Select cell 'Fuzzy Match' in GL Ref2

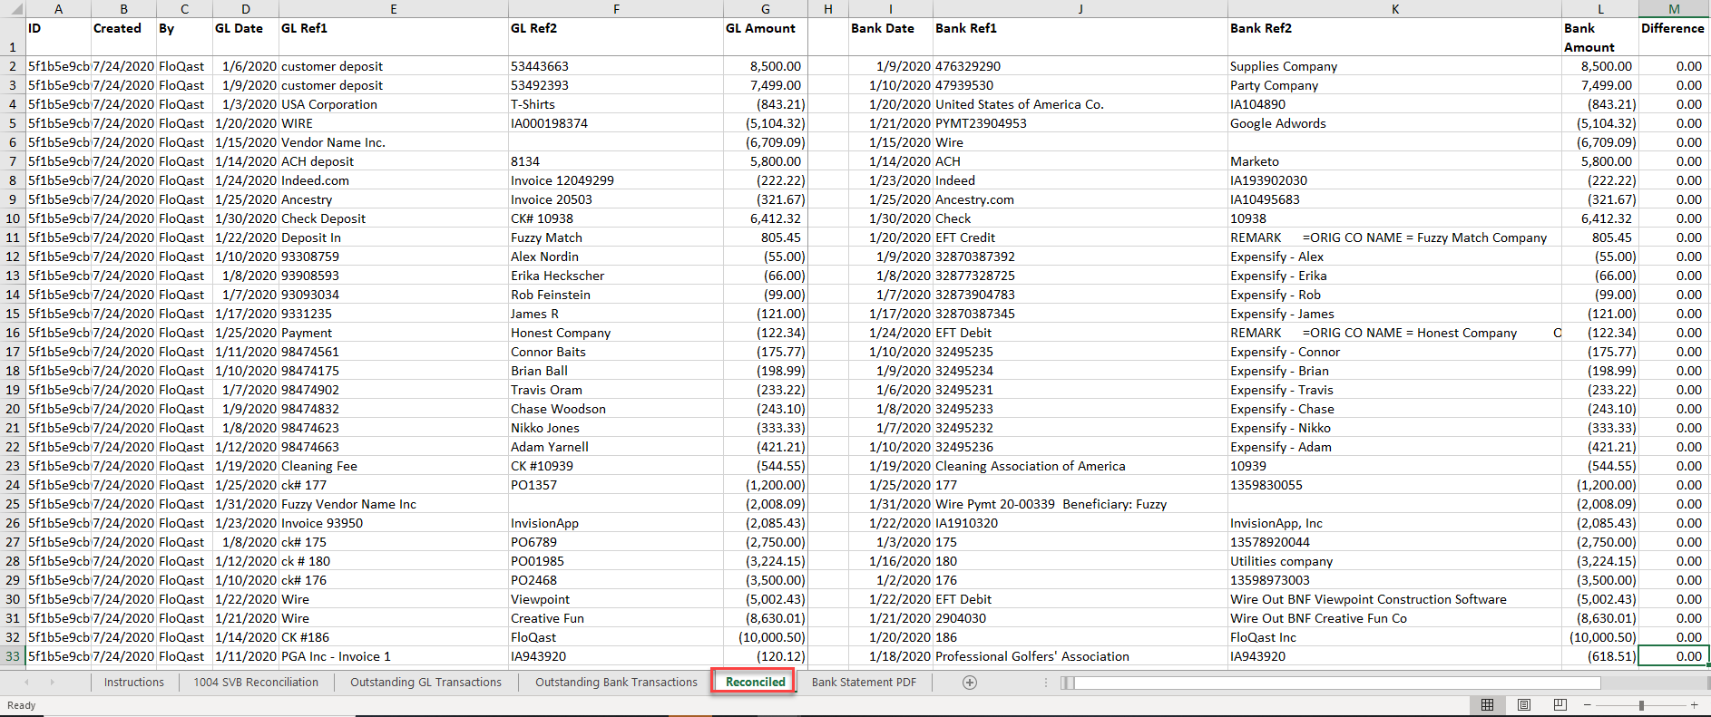[x=616, y=237]
